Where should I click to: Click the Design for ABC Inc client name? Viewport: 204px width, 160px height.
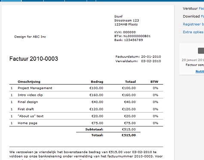pos(30,37)
